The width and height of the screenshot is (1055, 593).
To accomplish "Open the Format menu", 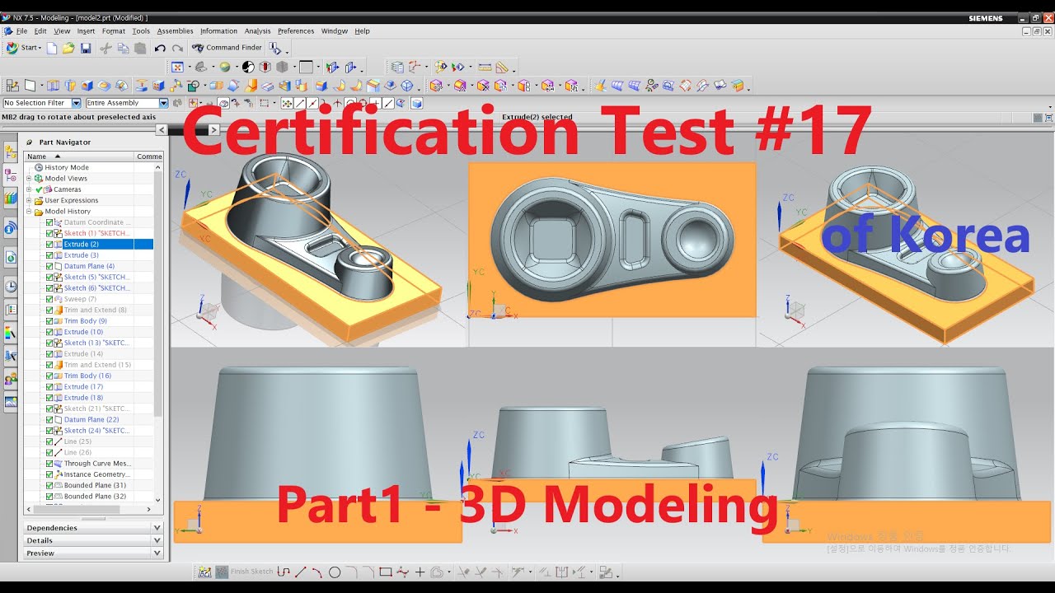I will click(114, 31).
